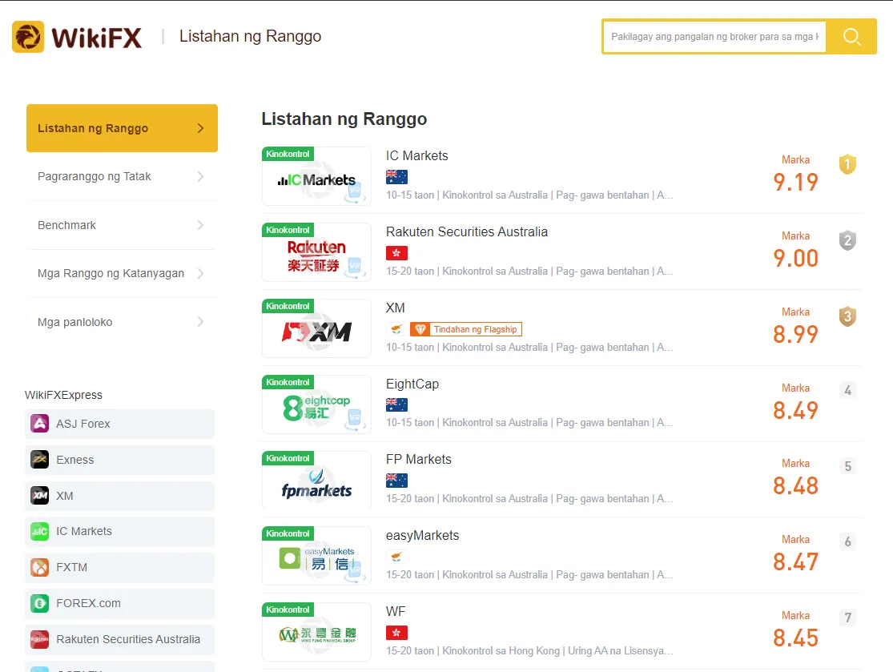The height and width of the screenshot is (672, 893).
Task: Open the eightcap logo thumbnail
Action: 316,404
